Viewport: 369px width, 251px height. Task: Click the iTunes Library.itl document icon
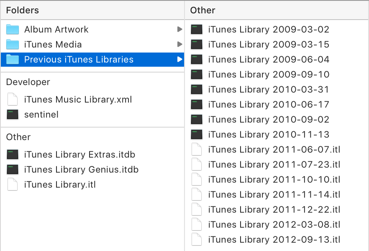(13, 185)
